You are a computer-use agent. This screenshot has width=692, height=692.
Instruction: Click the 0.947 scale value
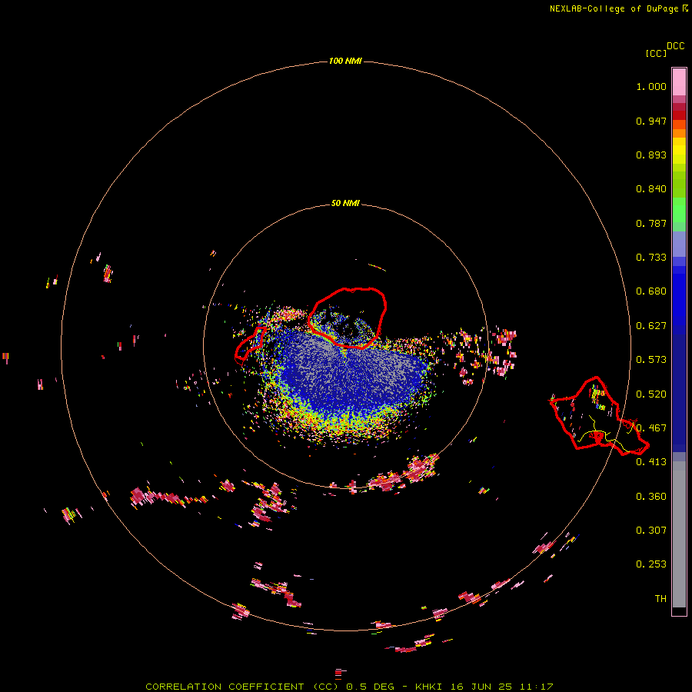[651, 121]
